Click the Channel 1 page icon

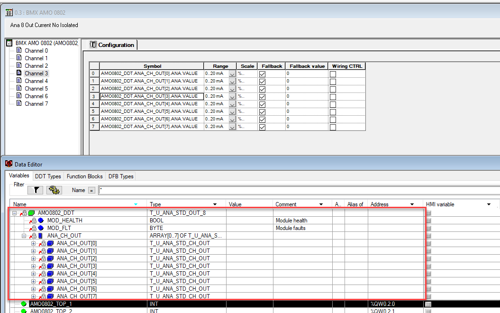point(19,58)
